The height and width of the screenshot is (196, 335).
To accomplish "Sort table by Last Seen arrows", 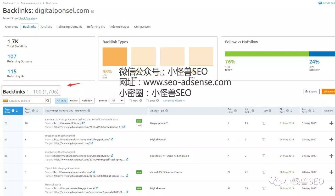I will coord(313,111).
